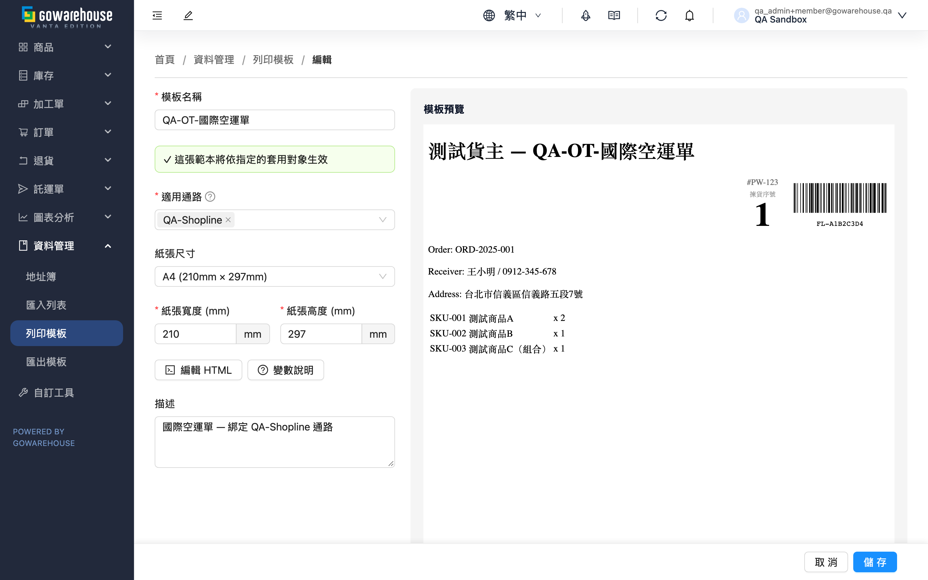The image size is (928, 580).
Task: Click the help icon beside 適用通路
Action: tap(210, 197)
